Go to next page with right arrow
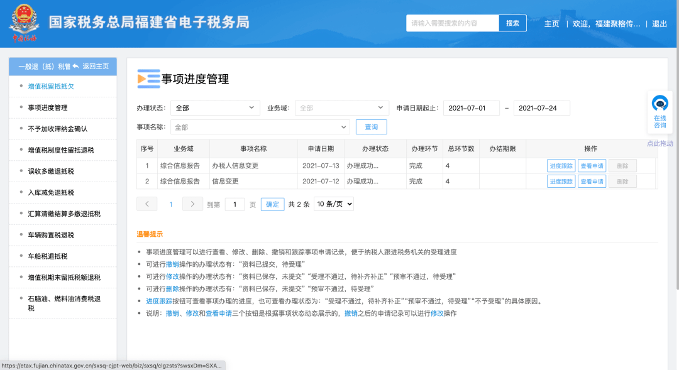Viewport: 679px width, 370px height. coord(192,204)
